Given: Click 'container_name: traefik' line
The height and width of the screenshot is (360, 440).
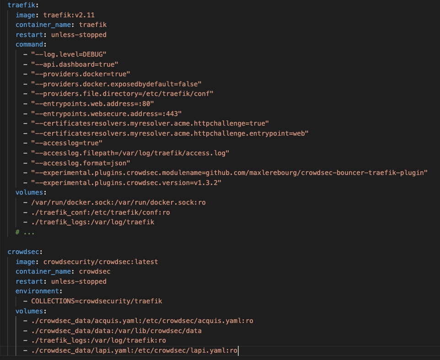Looking at the screenshot, I should [61, 25].
